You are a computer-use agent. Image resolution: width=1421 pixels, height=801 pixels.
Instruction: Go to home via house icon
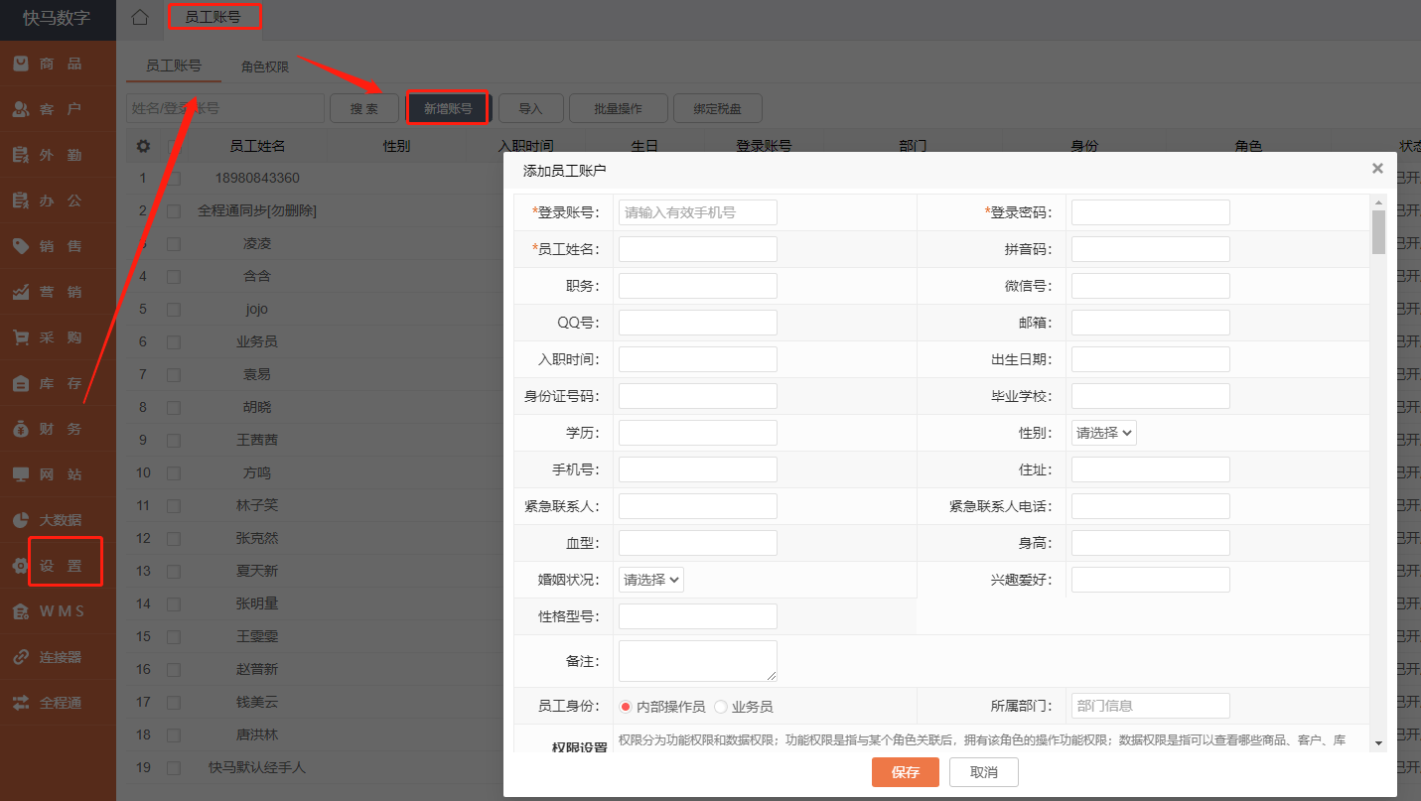click(x=140, y=17)
